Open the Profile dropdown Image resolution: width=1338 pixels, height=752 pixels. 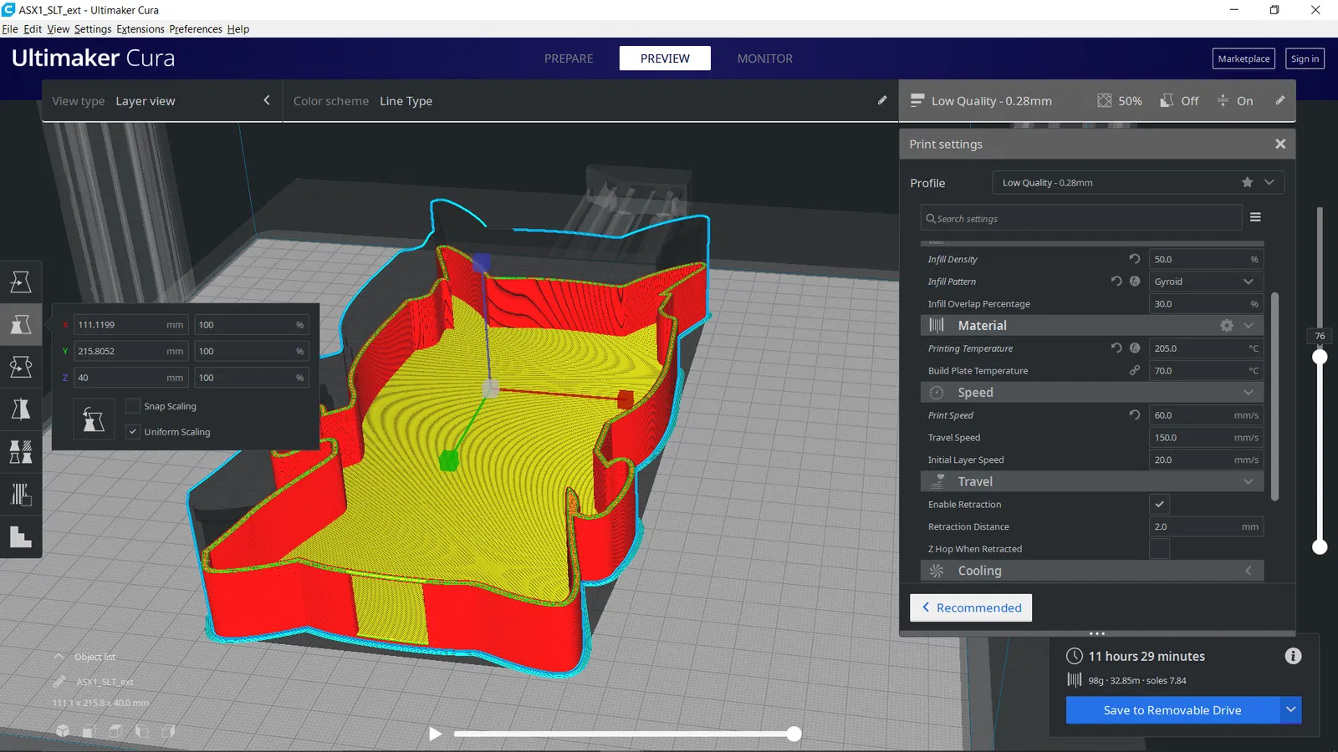click(x=1138, y=182)
